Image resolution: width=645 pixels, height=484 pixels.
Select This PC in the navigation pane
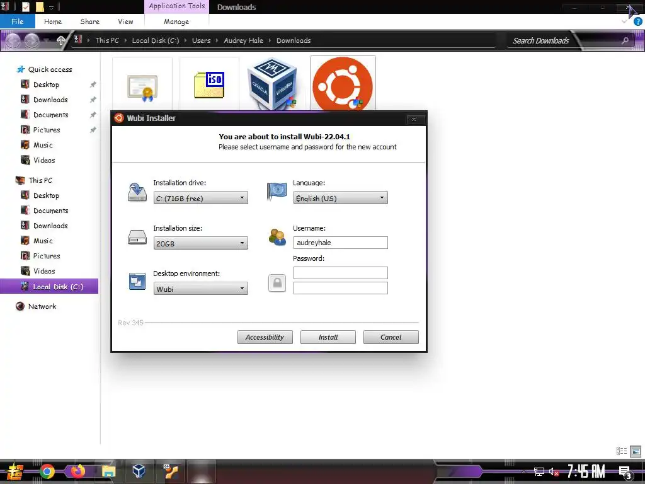pos(40,180)
